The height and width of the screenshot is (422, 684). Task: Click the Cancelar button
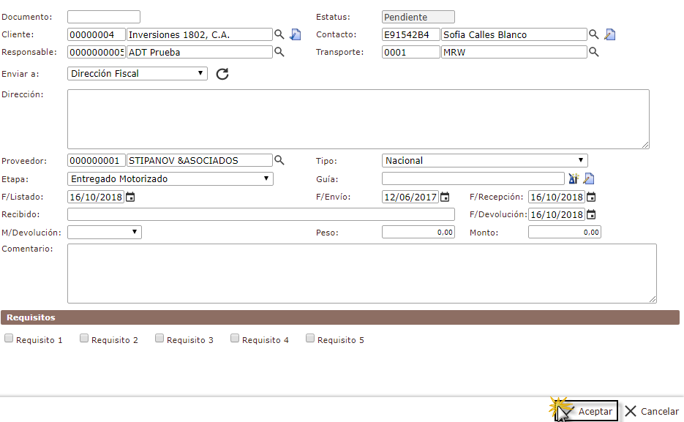point(651,412)
